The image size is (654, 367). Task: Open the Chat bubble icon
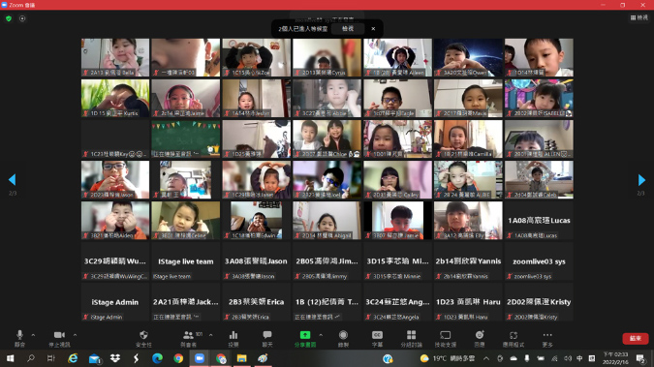coord(267,335)
